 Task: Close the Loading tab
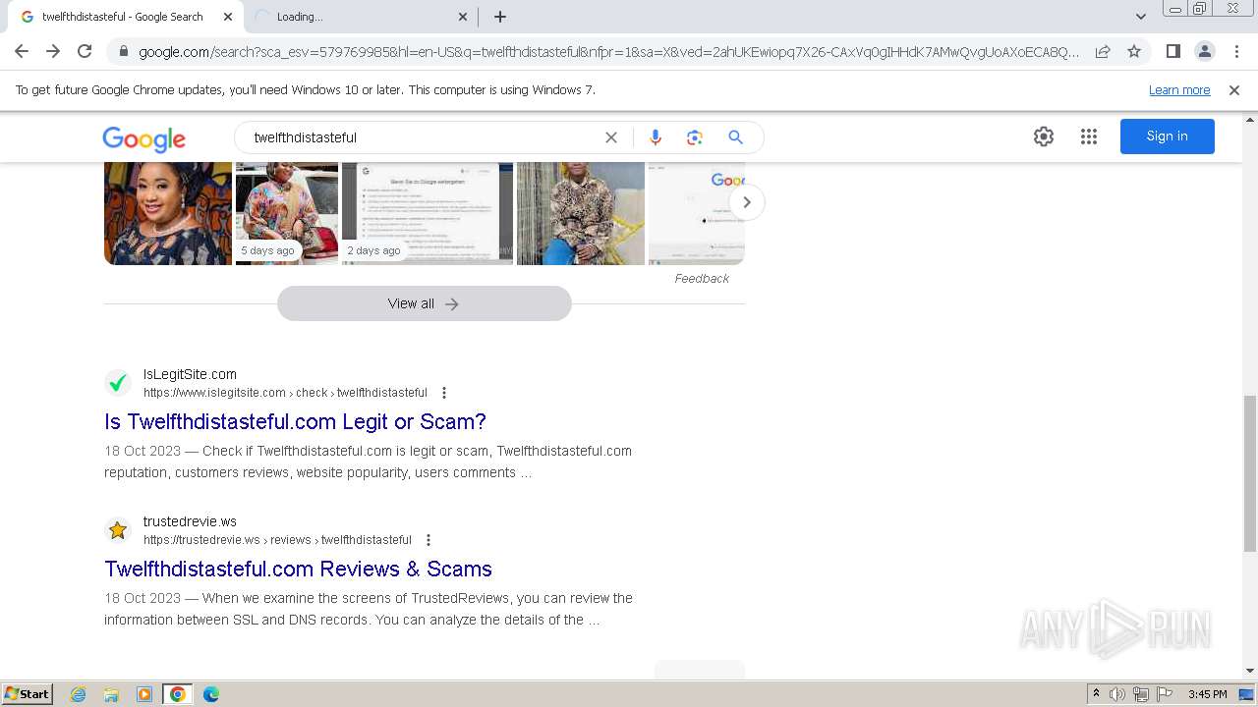tap(463, 17)
